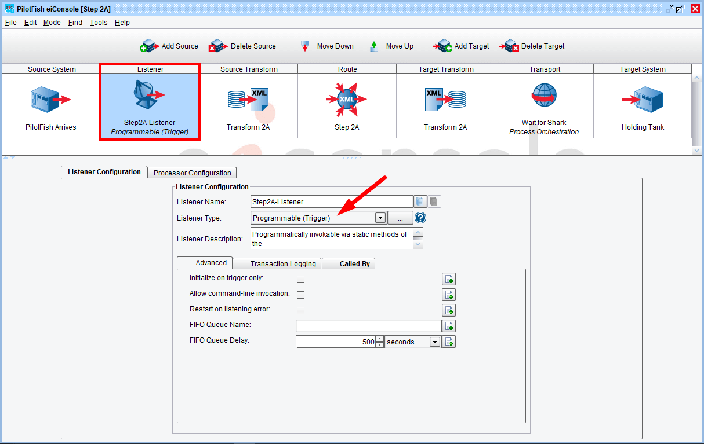Select the Target Transform 2A icon
The width and height of the screenshot is (704, 444).
445,100
